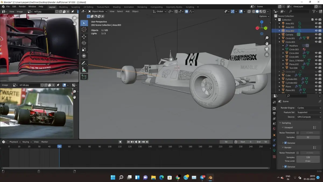Toggle Cube visibility eye icon
323x182 pixels.
(x=316, y=75)
